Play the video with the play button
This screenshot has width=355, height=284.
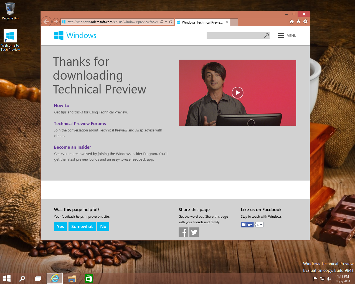point(237,93)
